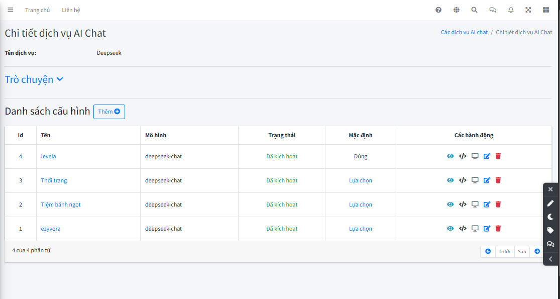This screenshot has height=299, width=560.
Task: Delete the Tiệm bánh ngọt configuration
Action: pyautogui.click(x=499, y=205)
